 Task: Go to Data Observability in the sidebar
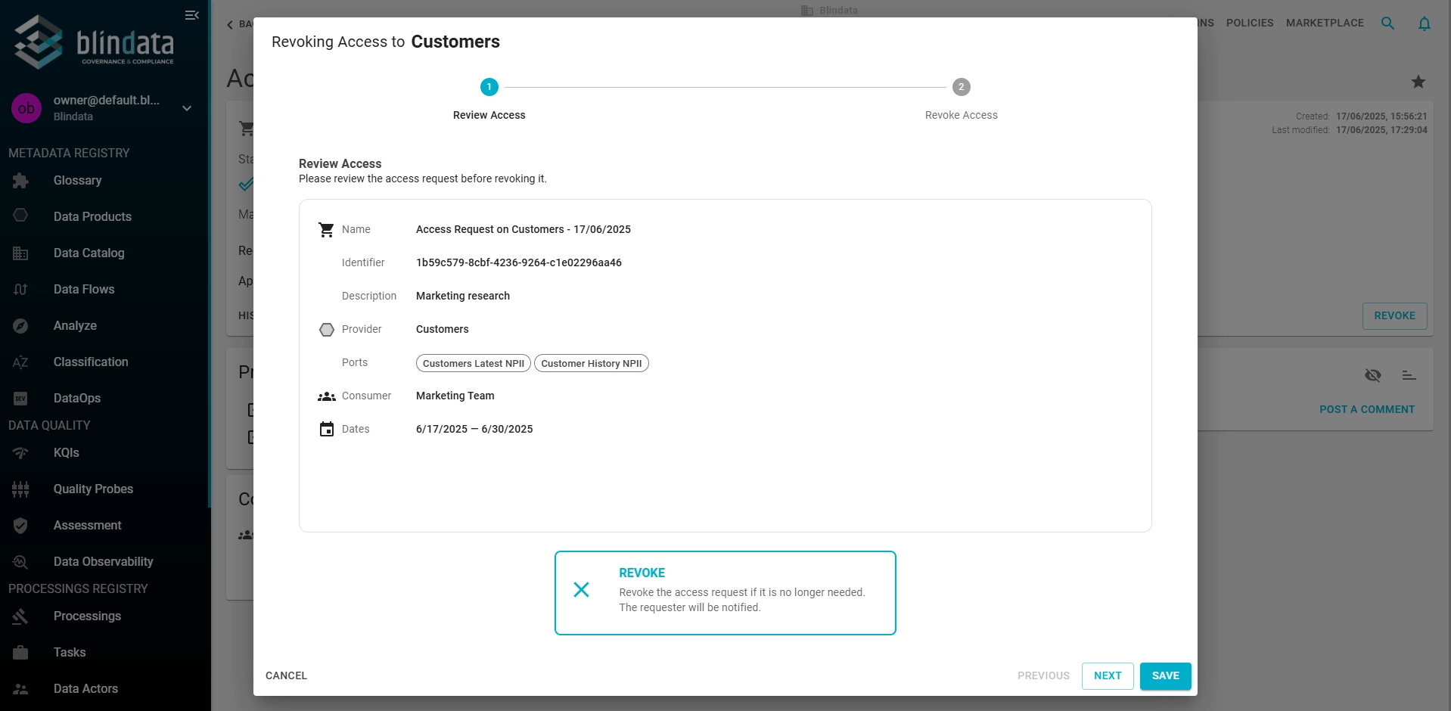(x=103, y=561)
